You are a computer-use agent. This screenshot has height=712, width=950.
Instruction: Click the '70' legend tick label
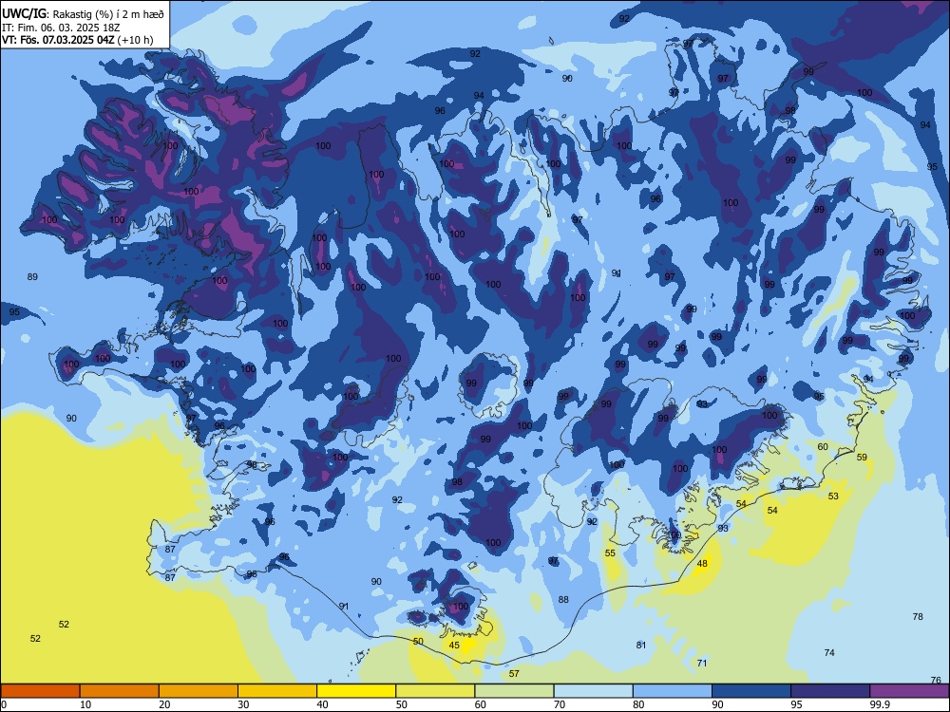[560, 704]
